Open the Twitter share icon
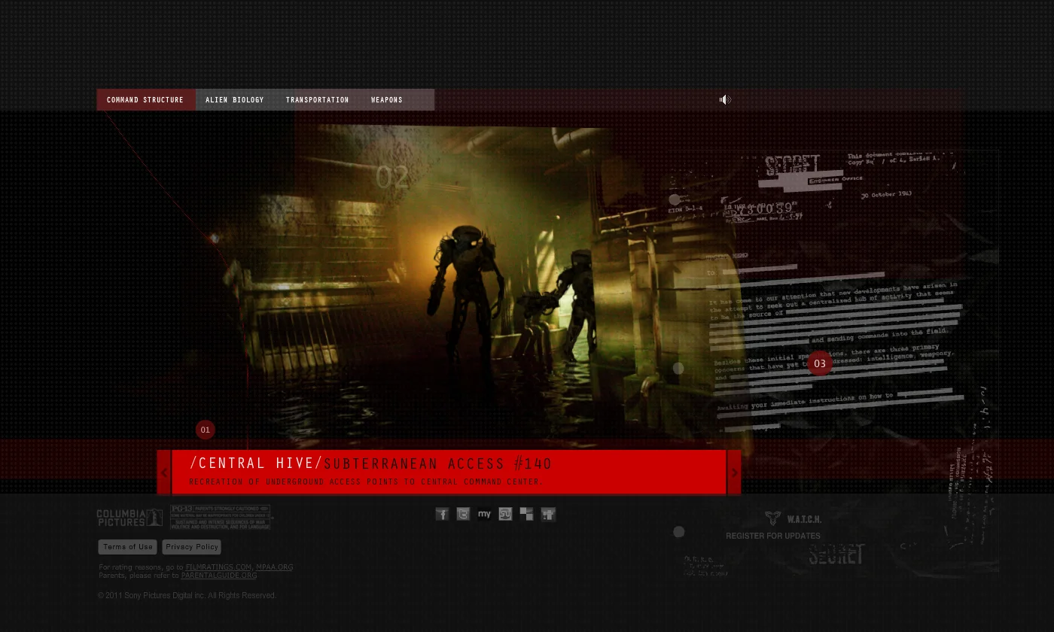The width and height of the screenshot is (1054, 632). tap(463, 514)
